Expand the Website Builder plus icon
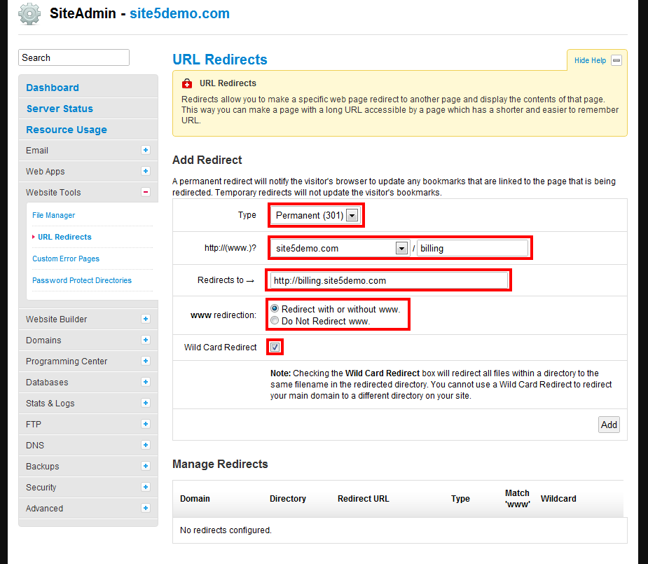 point(146,319)
